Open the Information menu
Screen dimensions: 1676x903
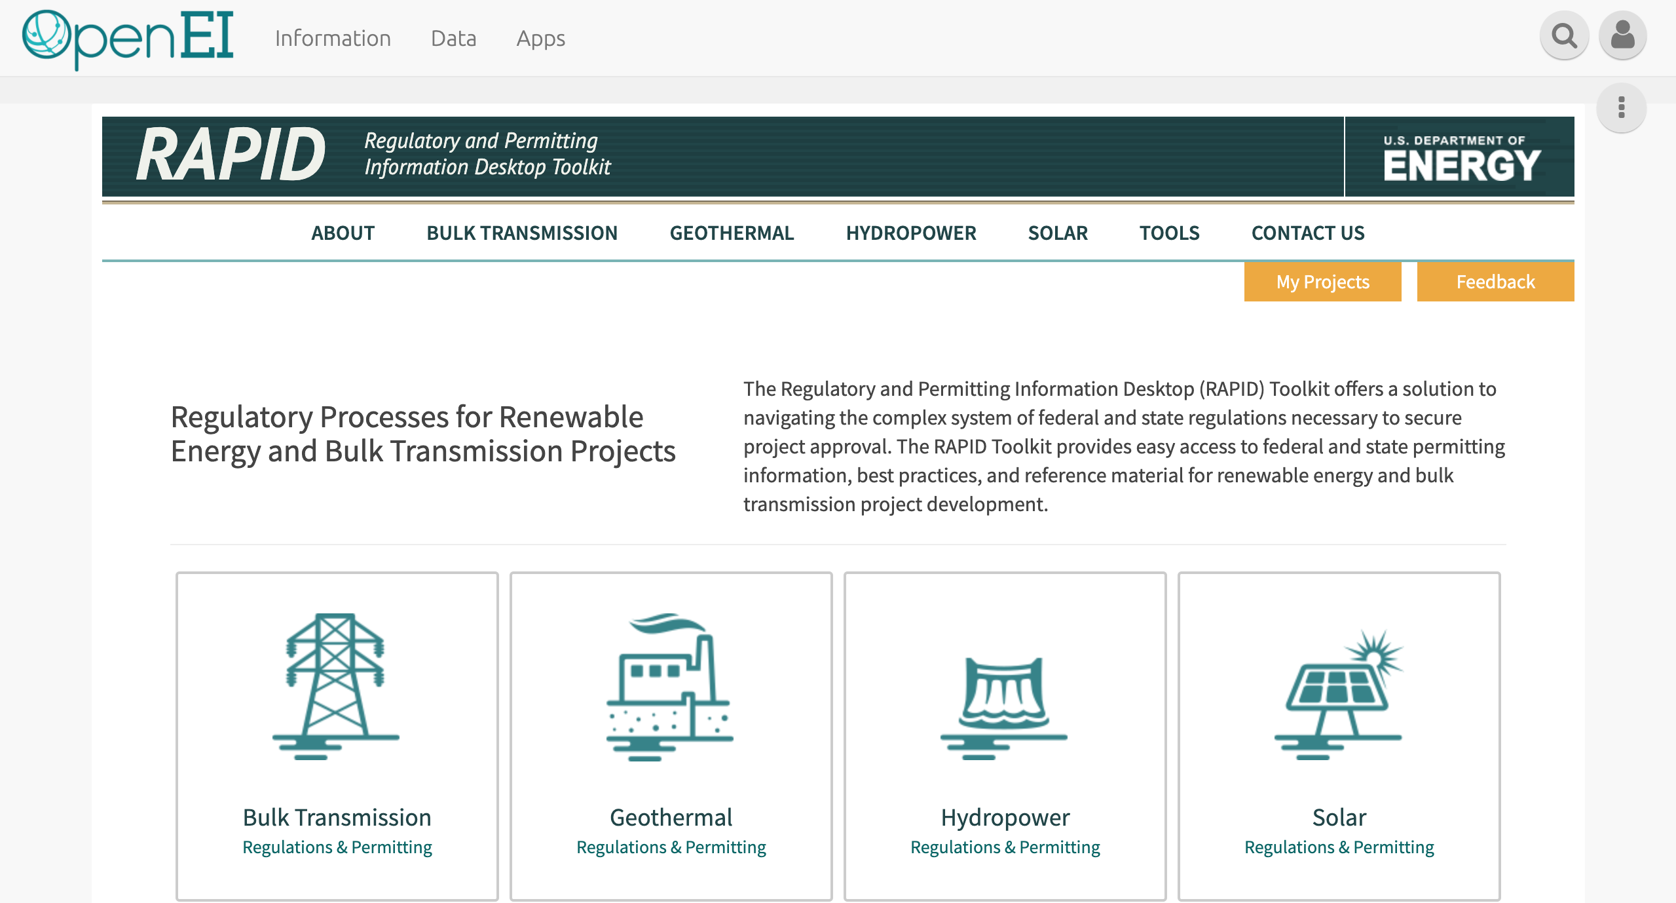tap(333, 38)
